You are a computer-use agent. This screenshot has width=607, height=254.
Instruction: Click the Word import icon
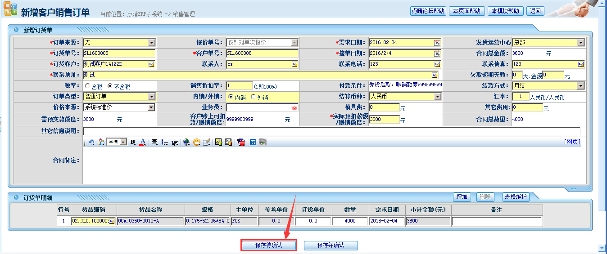tap(253, 142)
